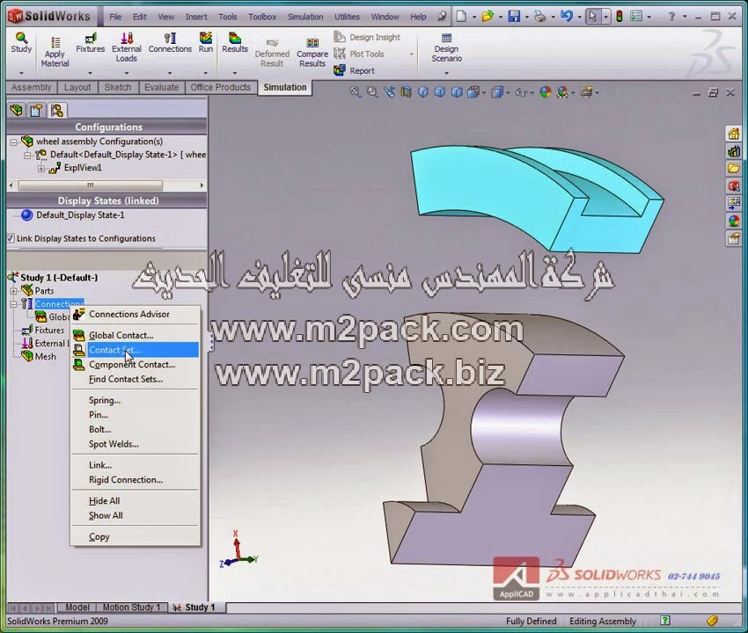Collapse wheel assembly Configuration(s) tree node
Viewport: 748px width, 633px height.
[14, 142]
